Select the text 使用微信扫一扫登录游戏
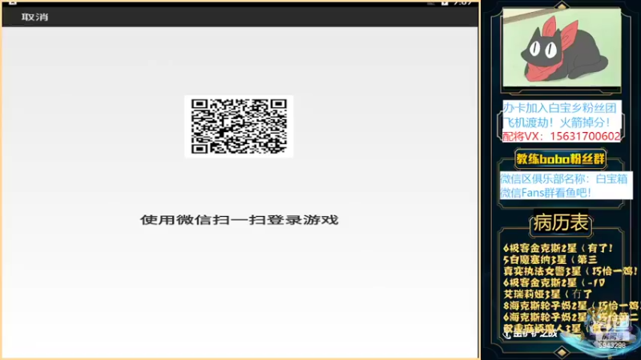Screen dimensions: 641x360 [x=239, y=220]
